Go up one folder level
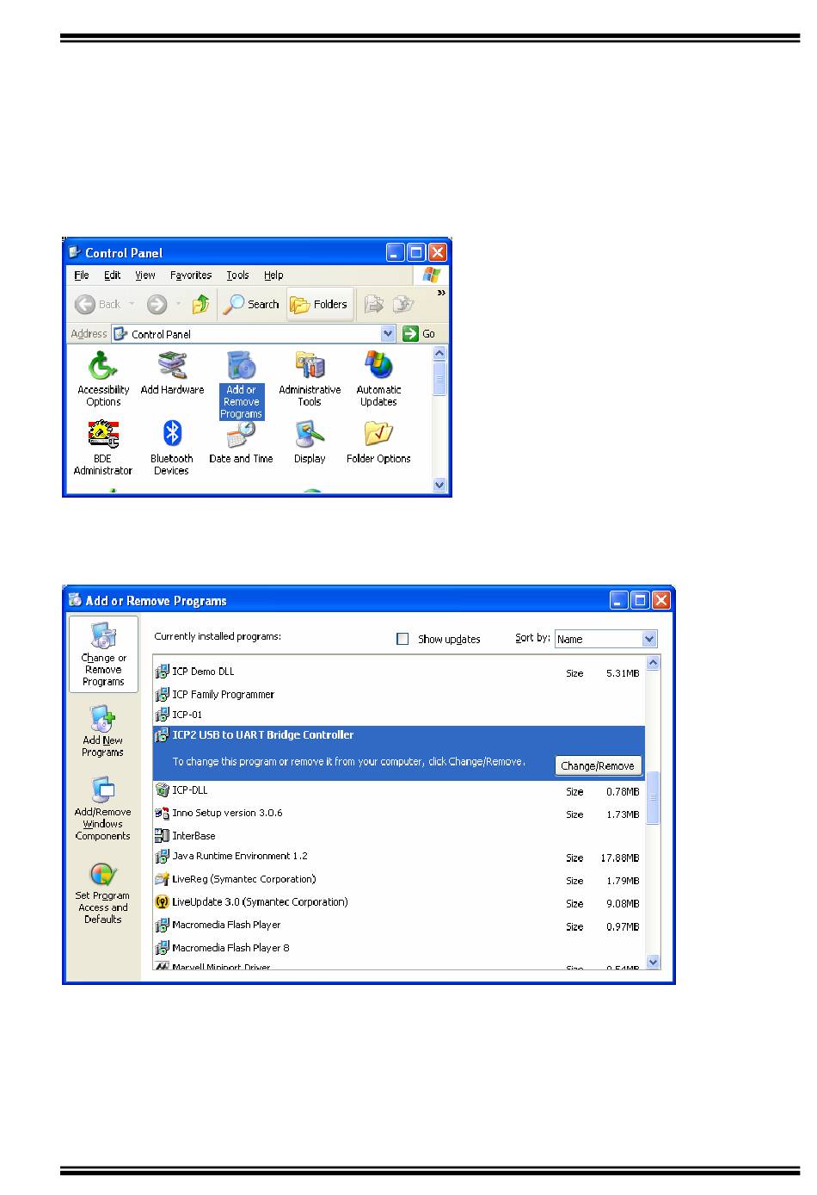 pyautogui.click(x=200, y=304)
